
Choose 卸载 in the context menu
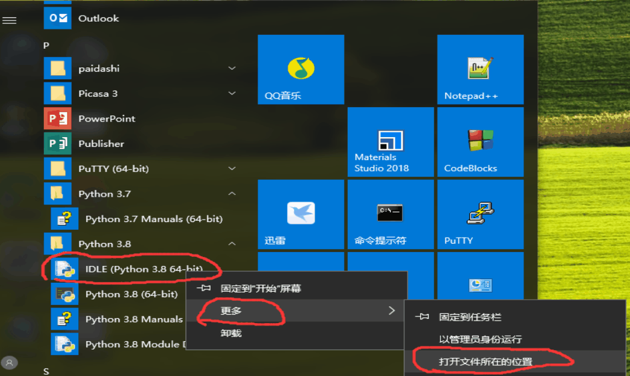(297, 333)
